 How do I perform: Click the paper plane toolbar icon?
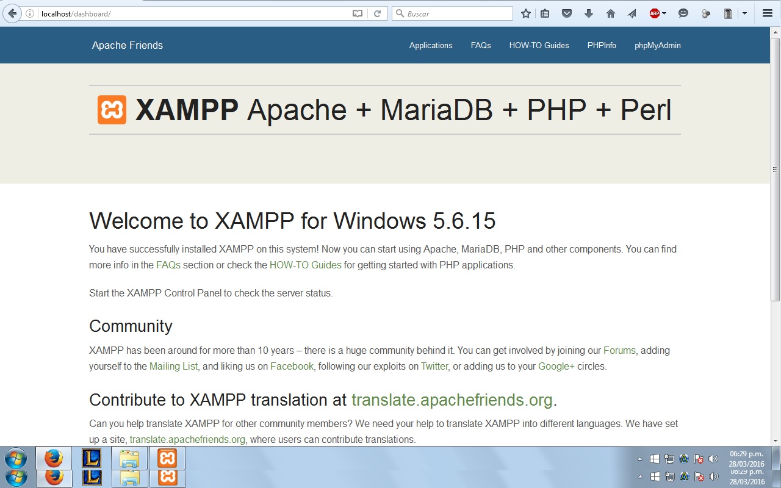(x=632, y=13)
